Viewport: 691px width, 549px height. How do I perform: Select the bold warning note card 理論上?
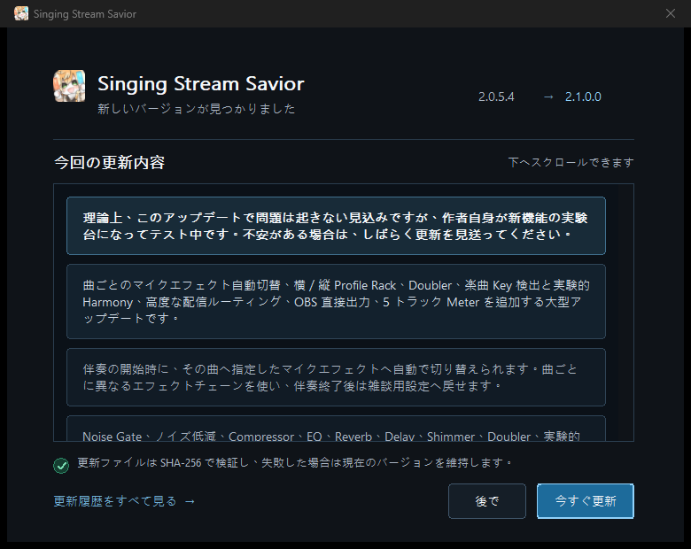tap(336, 226)
